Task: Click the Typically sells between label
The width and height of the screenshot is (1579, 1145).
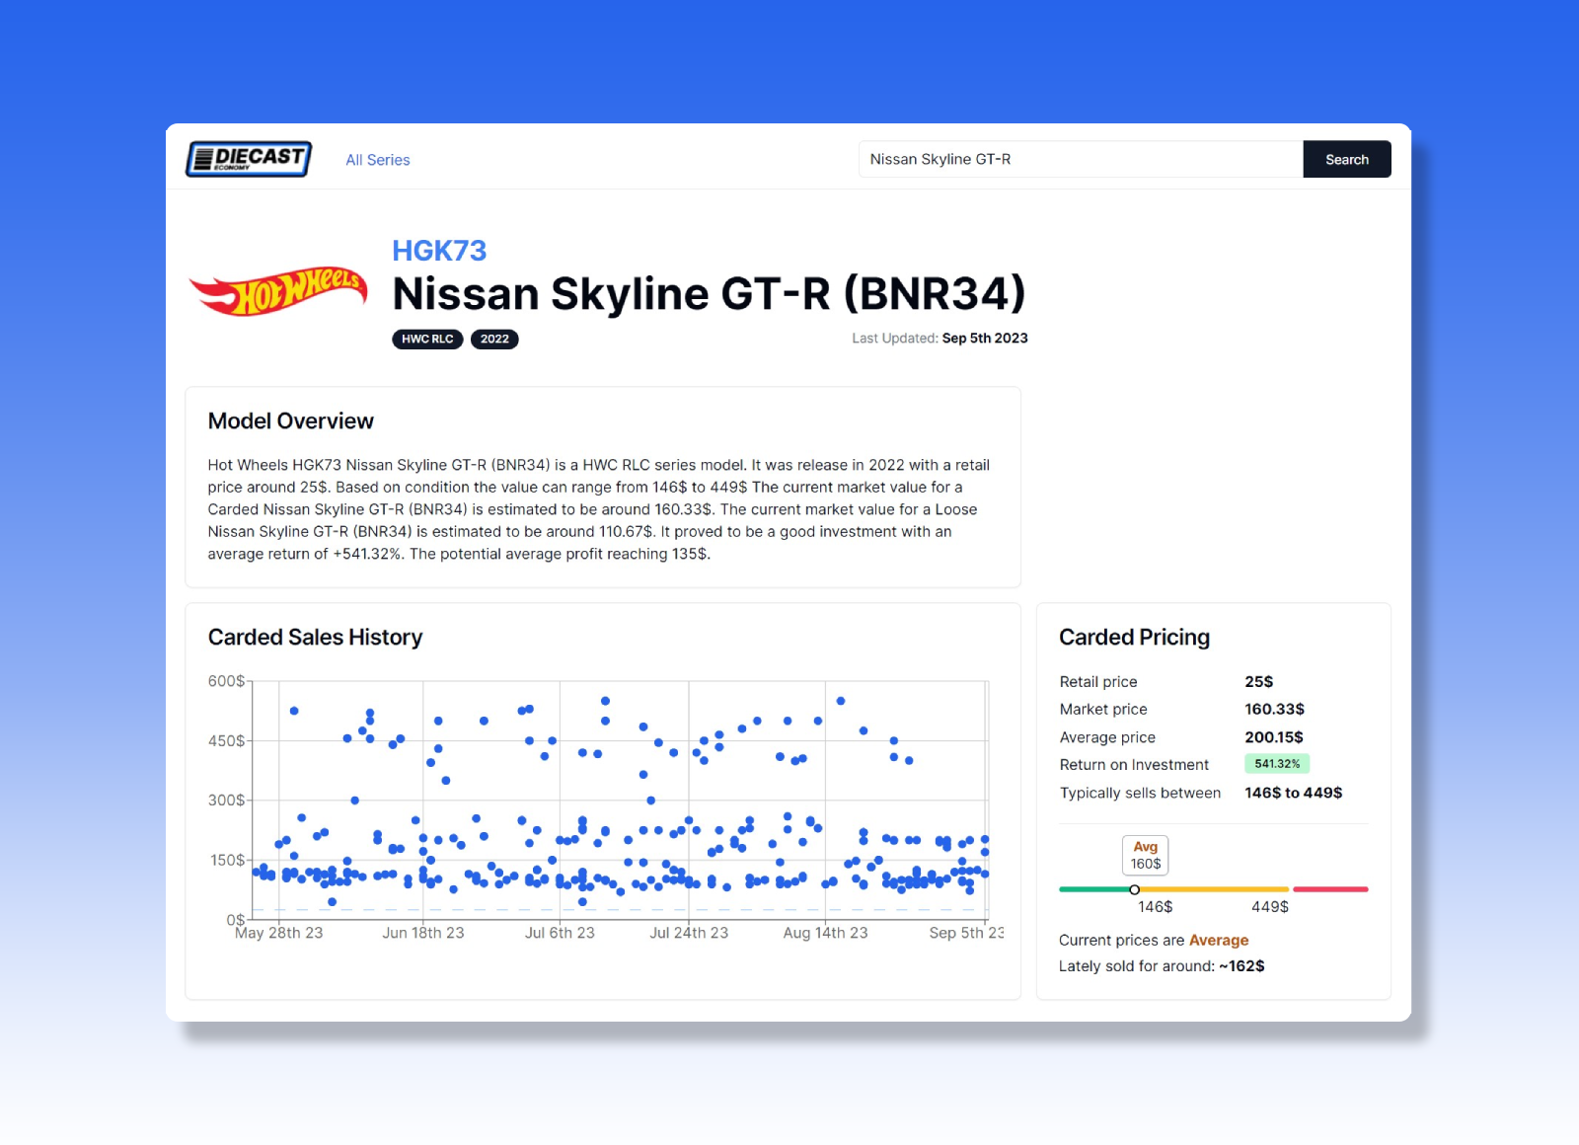Action: tap(1140, 793)
